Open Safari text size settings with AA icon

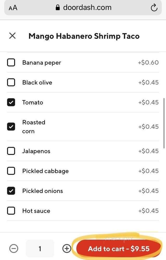pos(12,8)
